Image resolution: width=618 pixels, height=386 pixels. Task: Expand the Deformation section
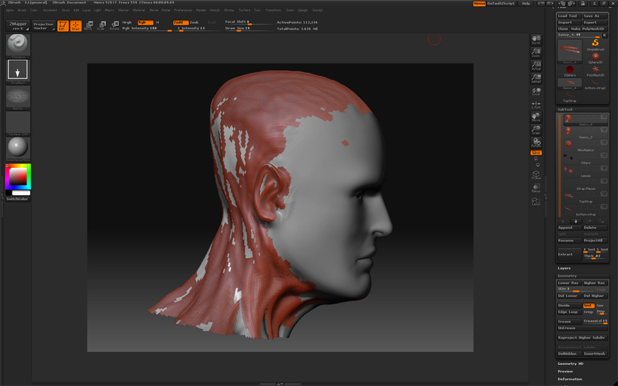pos(570,379)
